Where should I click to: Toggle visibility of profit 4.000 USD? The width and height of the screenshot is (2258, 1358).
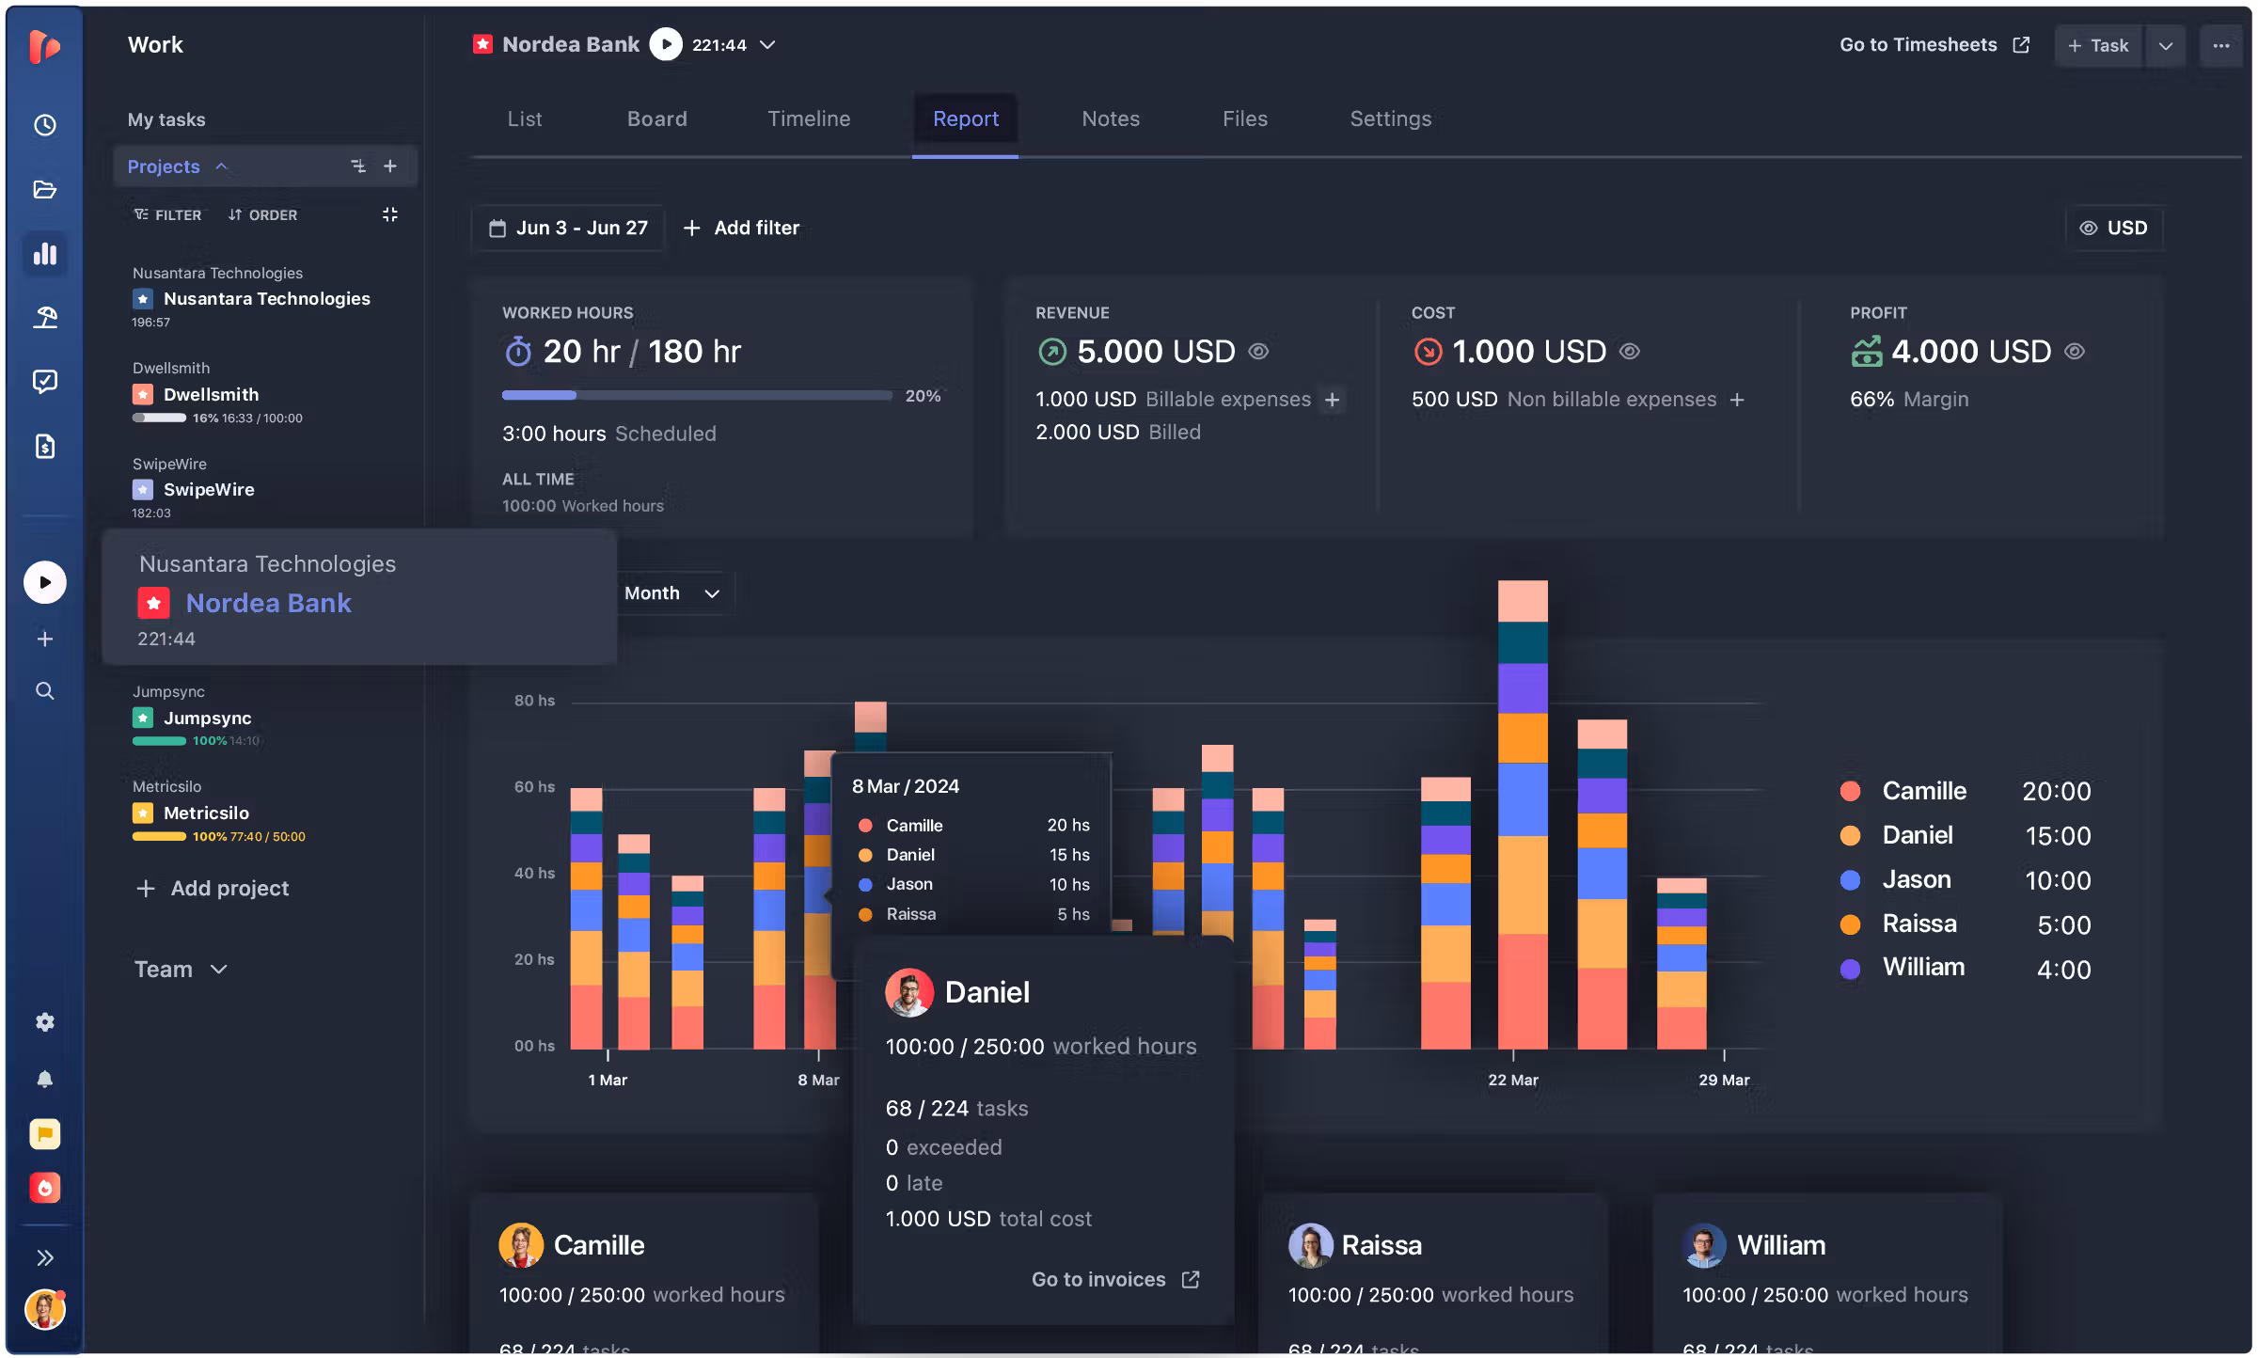coord(2075,351)
